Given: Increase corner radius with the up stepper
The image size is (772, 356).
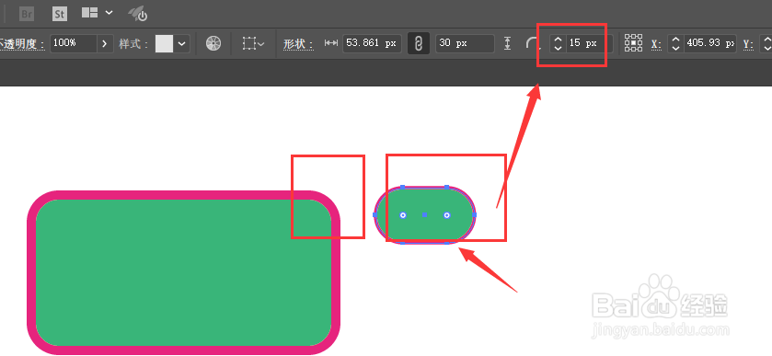Looking at the screenshot, I should click(558, 39).
